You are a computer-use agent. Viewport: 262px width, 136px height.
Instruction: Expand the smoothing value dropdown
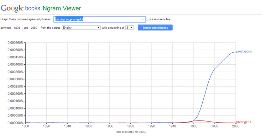(x=129, y=28)
